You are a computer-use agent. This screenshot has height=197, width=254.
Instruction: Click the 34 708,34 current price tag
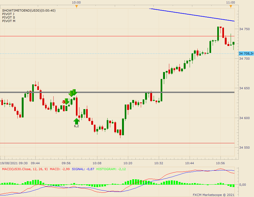point(246,53)
